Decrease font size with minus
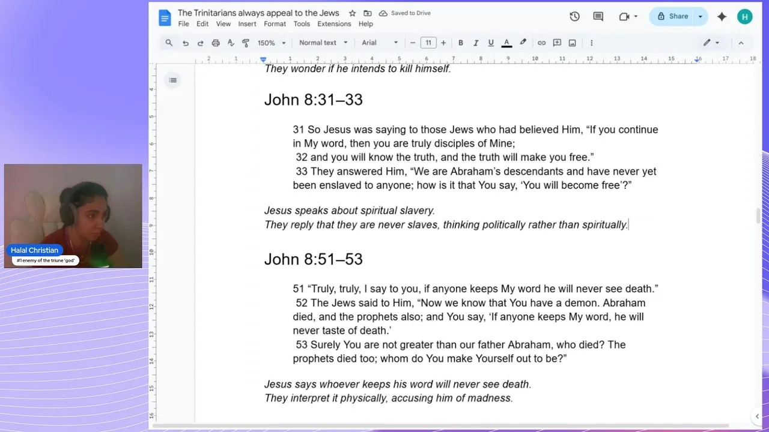Screen dimensions: 769x432 (x=413, y=43)
